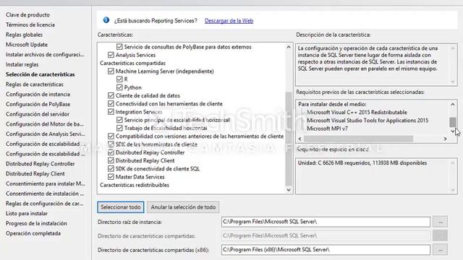Open the Configuración de instancia step
Viewport: 463px width, 260px height.
[38, 95]
